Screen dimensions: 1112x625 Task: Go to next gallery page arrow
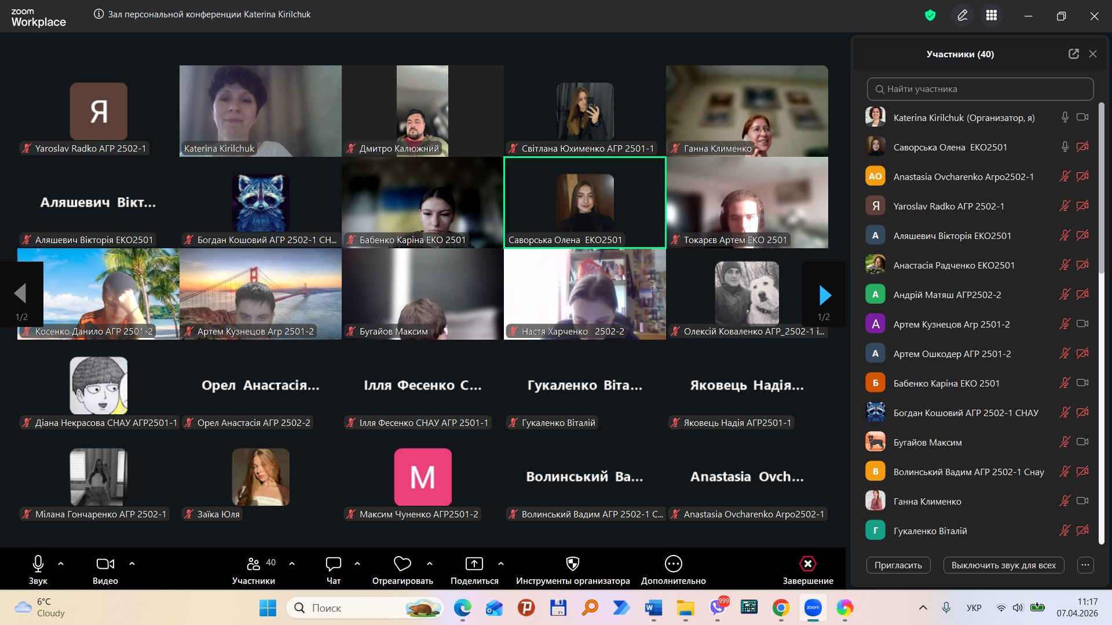click(x=825, y=295)
